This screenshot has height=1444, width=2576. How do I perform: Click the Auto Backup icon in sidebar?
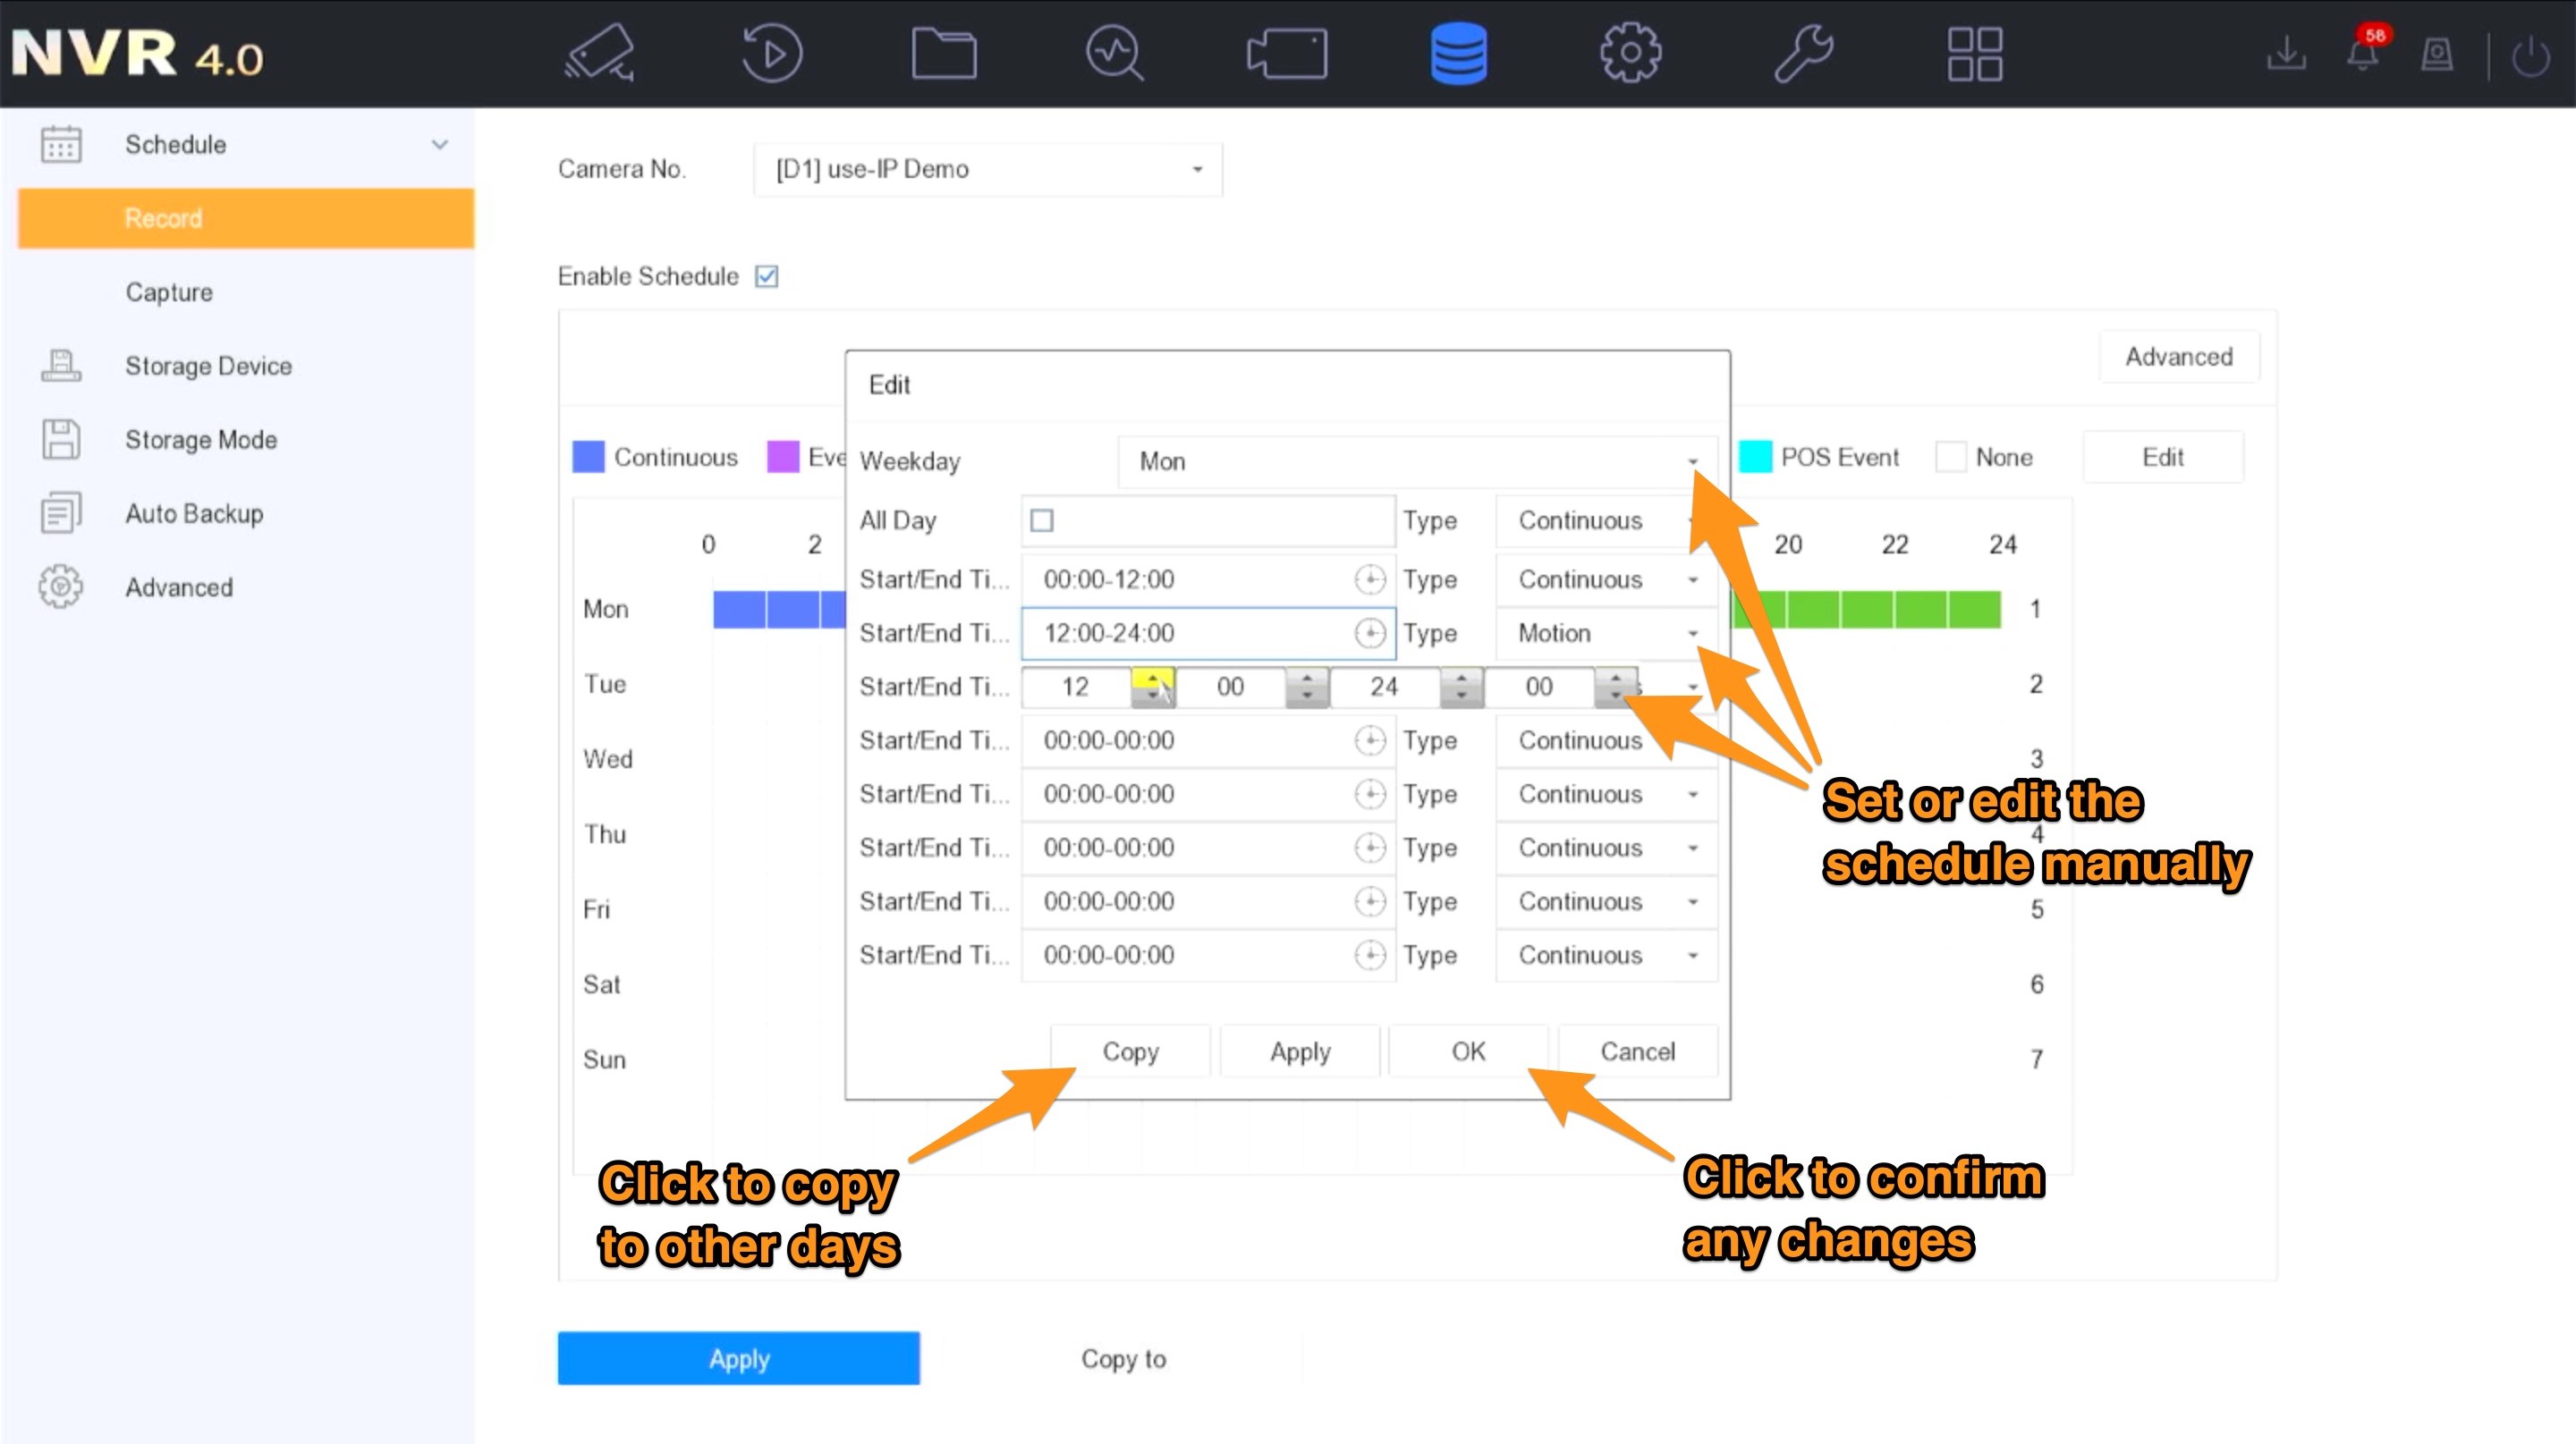tap(61, 513)
